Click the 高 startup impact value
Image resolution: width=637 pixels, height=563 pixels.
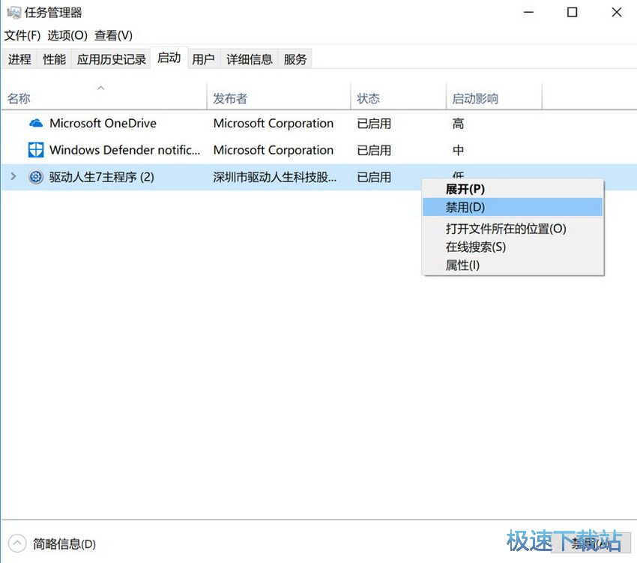pos(458,123)
